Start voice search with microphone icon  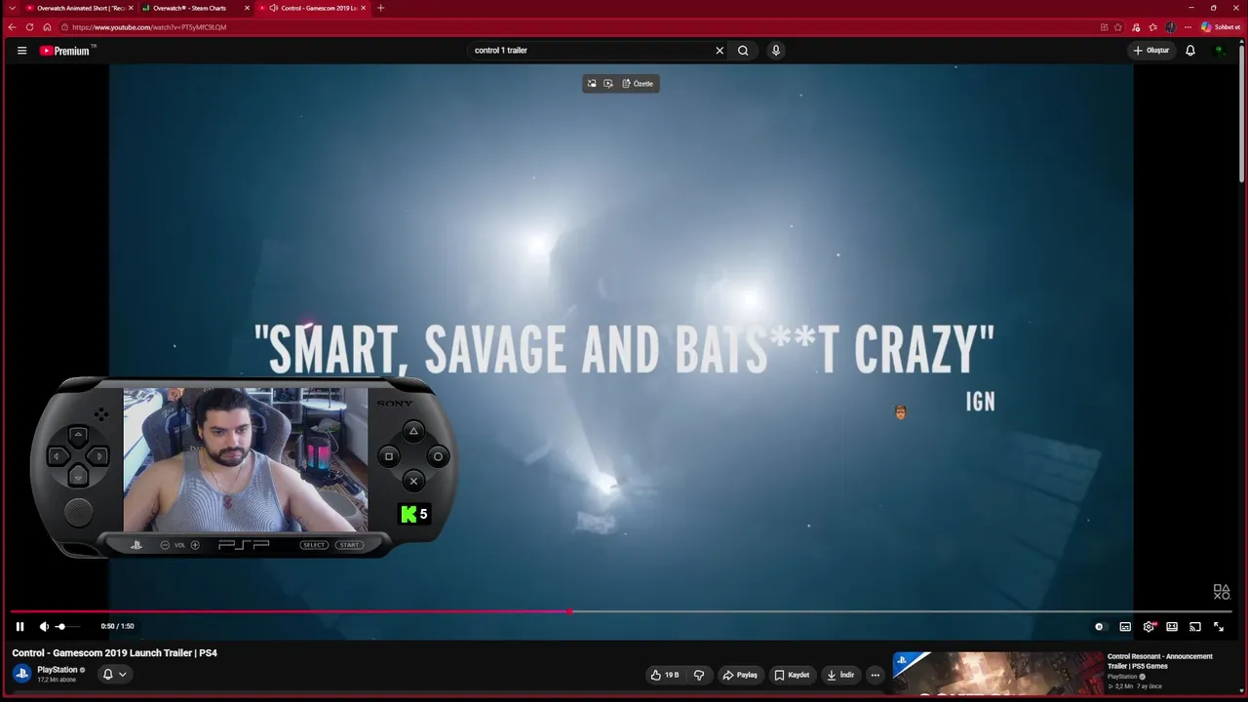(x=776, y=51)
